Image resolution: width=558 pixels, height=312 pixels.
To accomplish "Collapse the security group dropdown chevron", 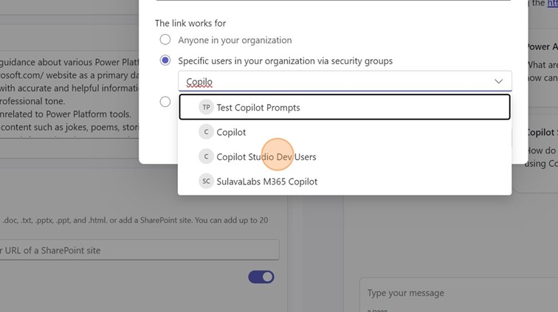I will click(499, 81).
